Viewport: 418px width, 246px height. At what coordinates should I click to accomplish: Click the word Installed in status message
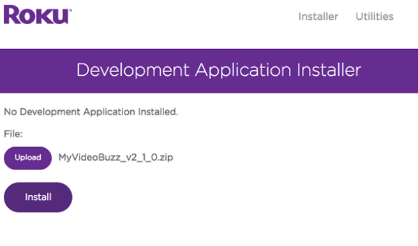pos(158,112)
